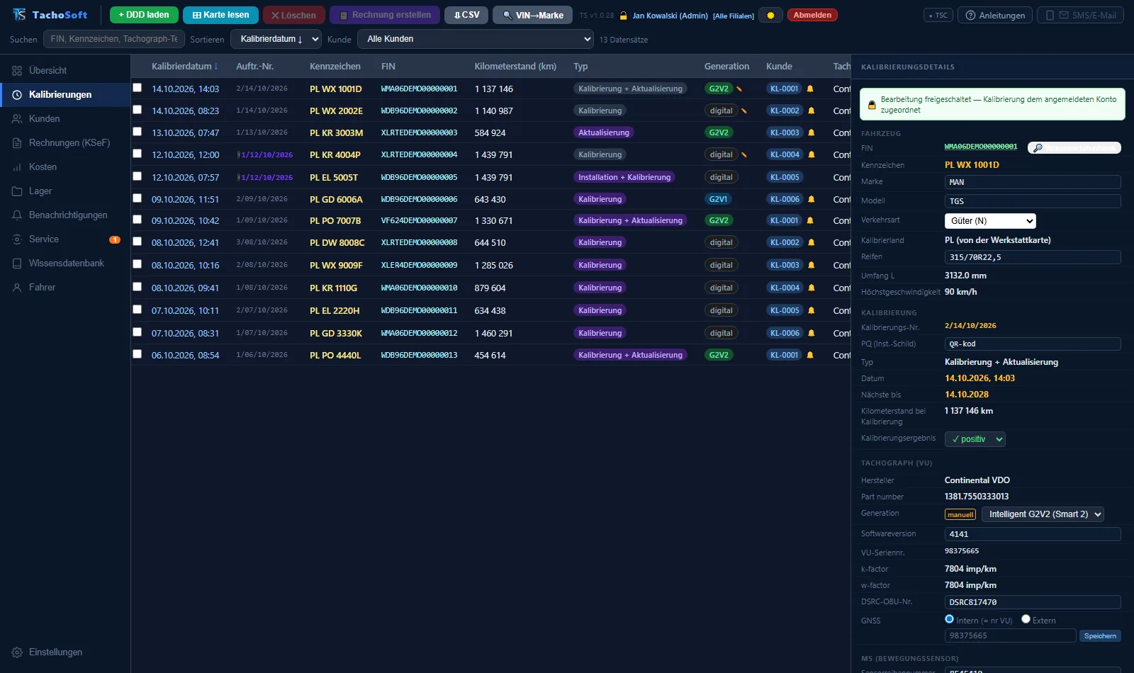Click the Suchen search field

pyautogui.click(x=114, y=39)
